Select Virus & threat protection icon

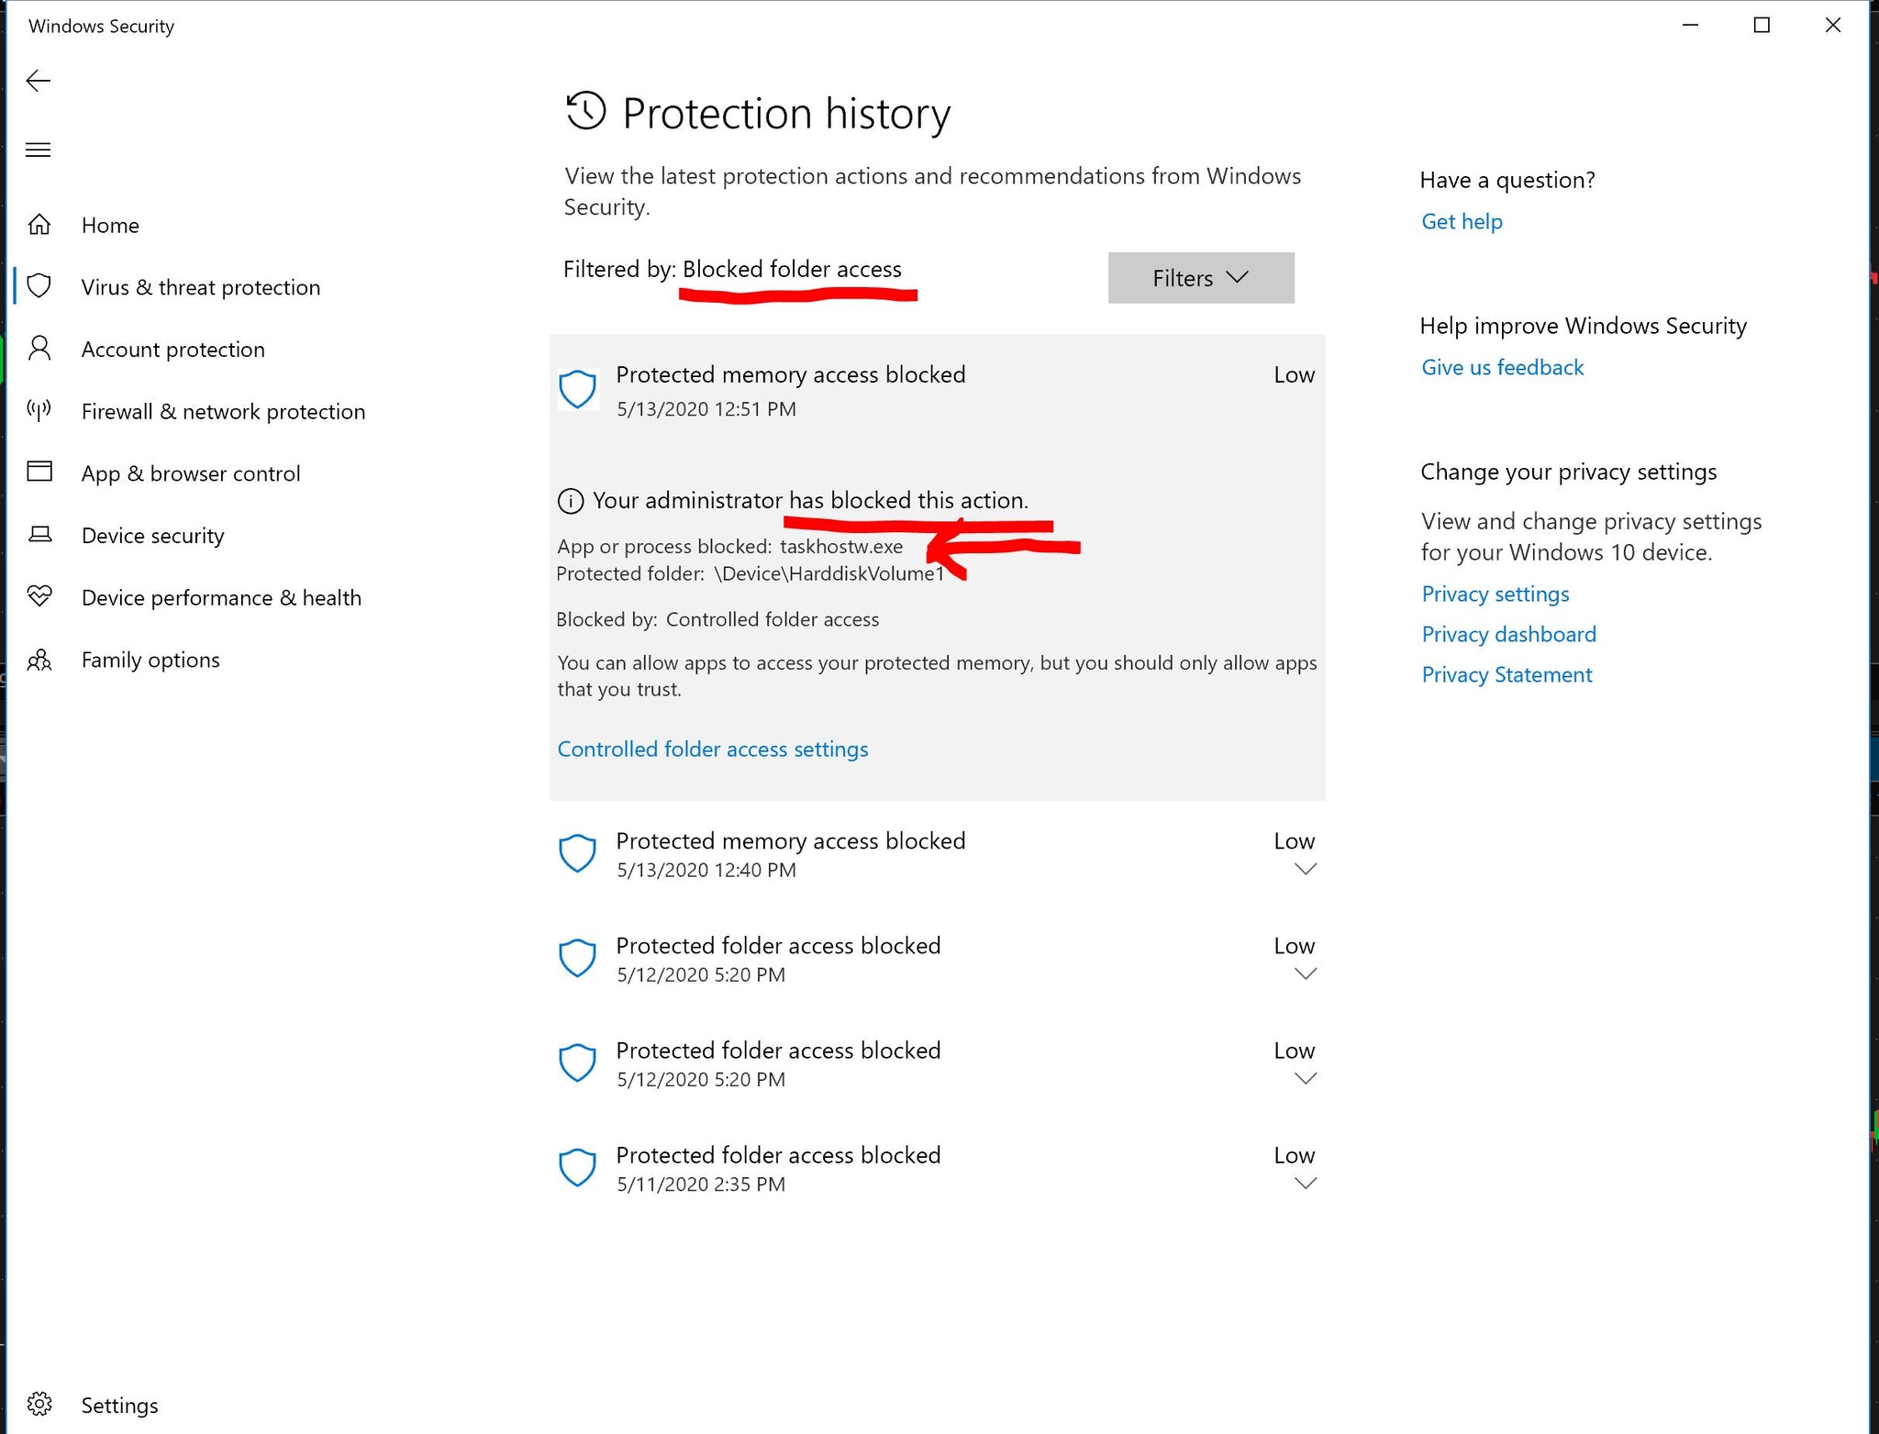[40, 286]
